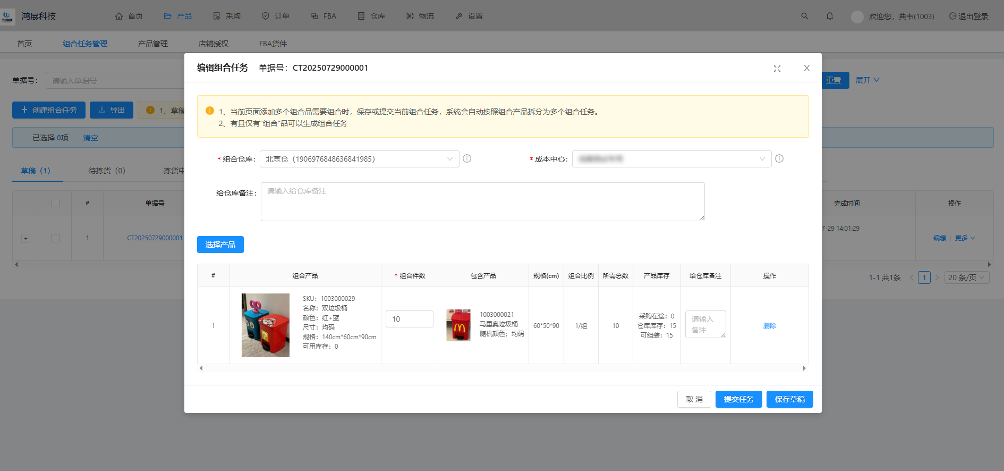Click the 提交任务 button
The width and height of the screenshot is (1004, 471).
pyautogui.click(x=738, y=399)
